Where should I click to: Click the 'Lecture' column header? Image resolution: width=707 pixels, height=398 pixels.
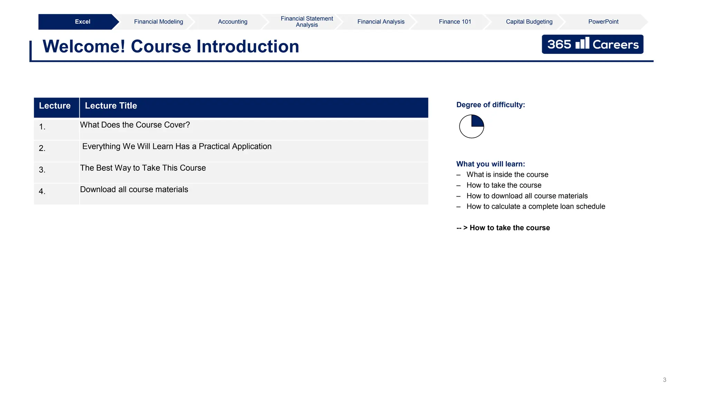pyautogui.click(x=57, y=107)
